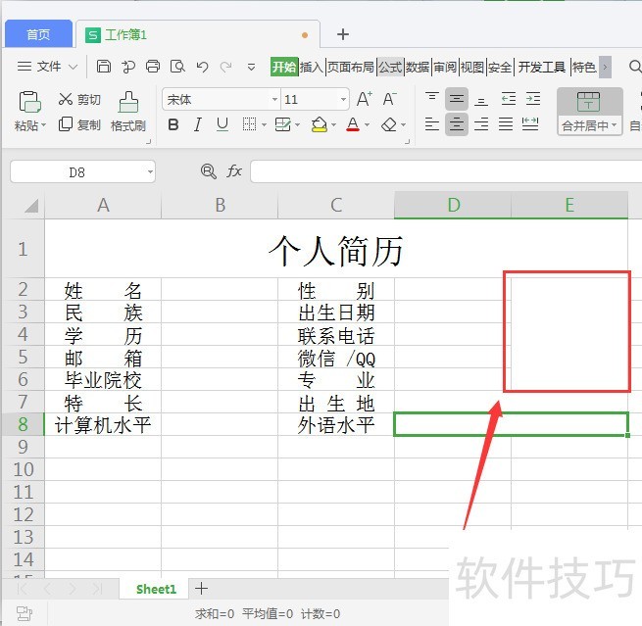The height and width of the screenshot is (626, 642).
Task: Open the 数据 ribbon tab
Action: coord(418,67)
